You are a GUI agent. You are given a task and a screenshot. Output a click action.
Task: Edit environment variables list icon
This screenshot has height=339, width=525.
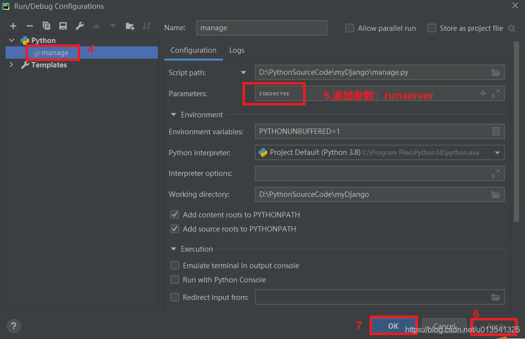coord(496,131)
